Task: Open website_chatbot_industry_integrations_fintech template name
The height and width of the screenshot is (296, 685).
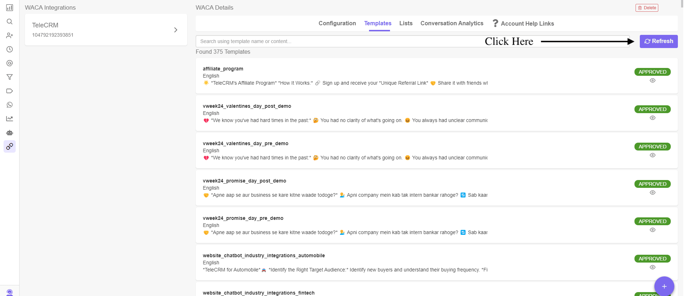Action: (x=259, y=293)
